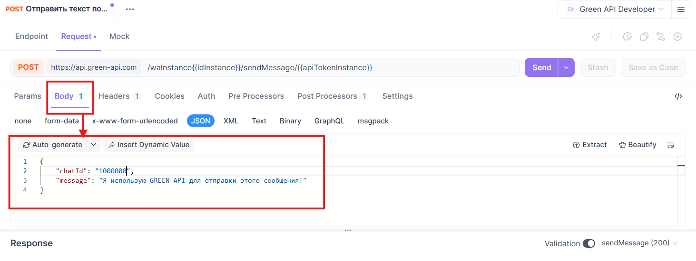The height and width of the screenshot is (261, 696).
Task: Open the hamburger menu at top right
Action: click(x=681, y=9)
